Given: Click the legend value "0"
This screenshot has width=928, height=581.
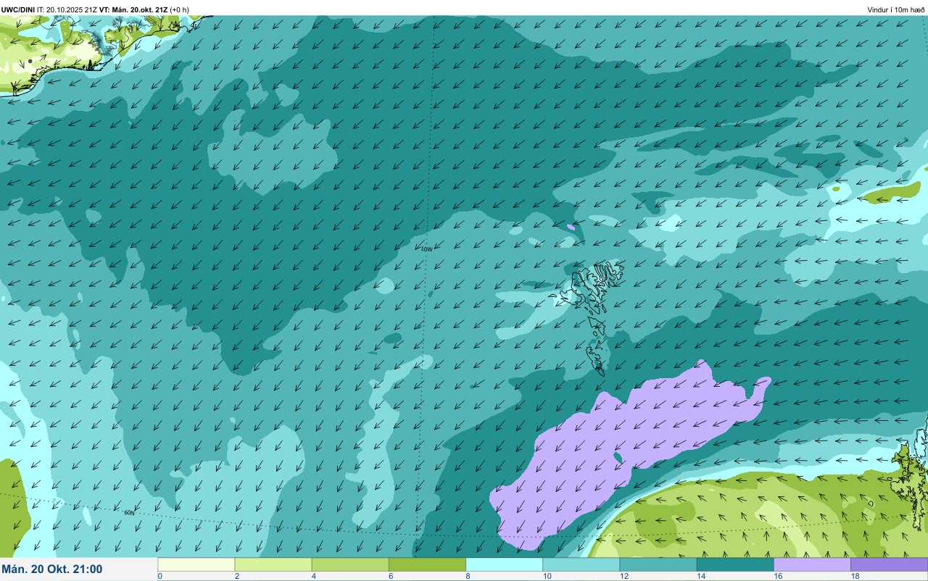Looking at the screenshot, I should 159,577.
